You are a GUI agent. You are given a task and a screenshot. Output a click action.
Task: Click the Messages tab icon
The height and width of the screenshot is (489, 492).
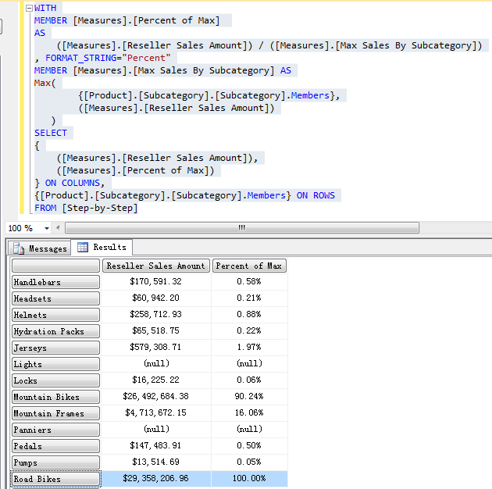tap(19, 248)
